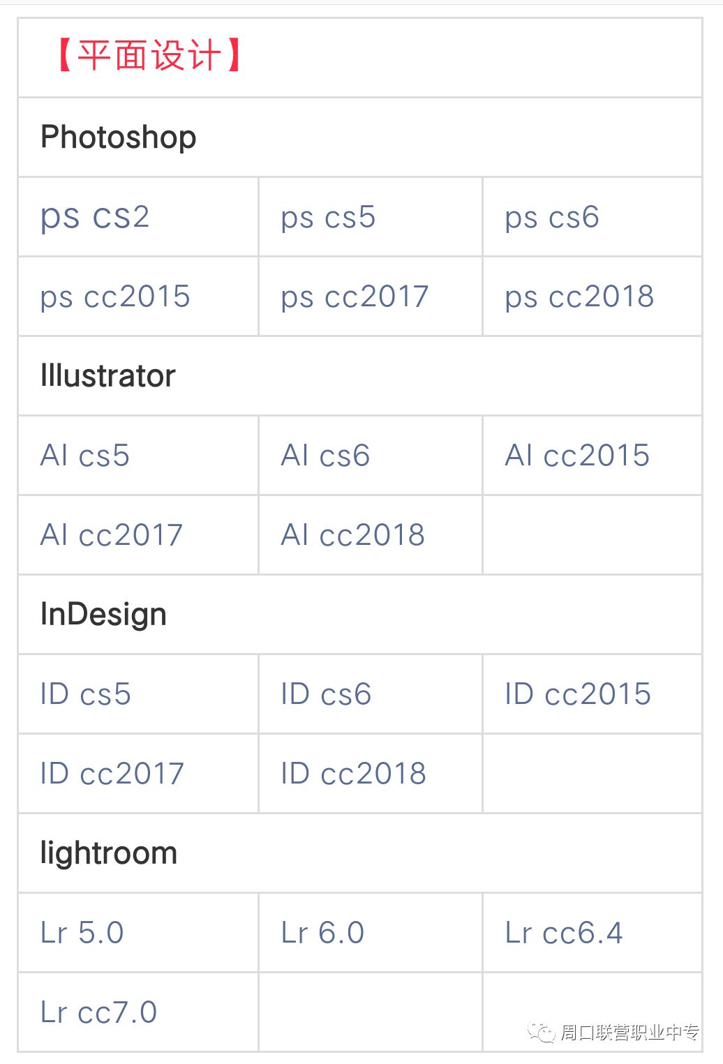The width and height of the screenshot is (723, 1064).
Task: Click the AI cs6 link
Action: click(325, 456)
